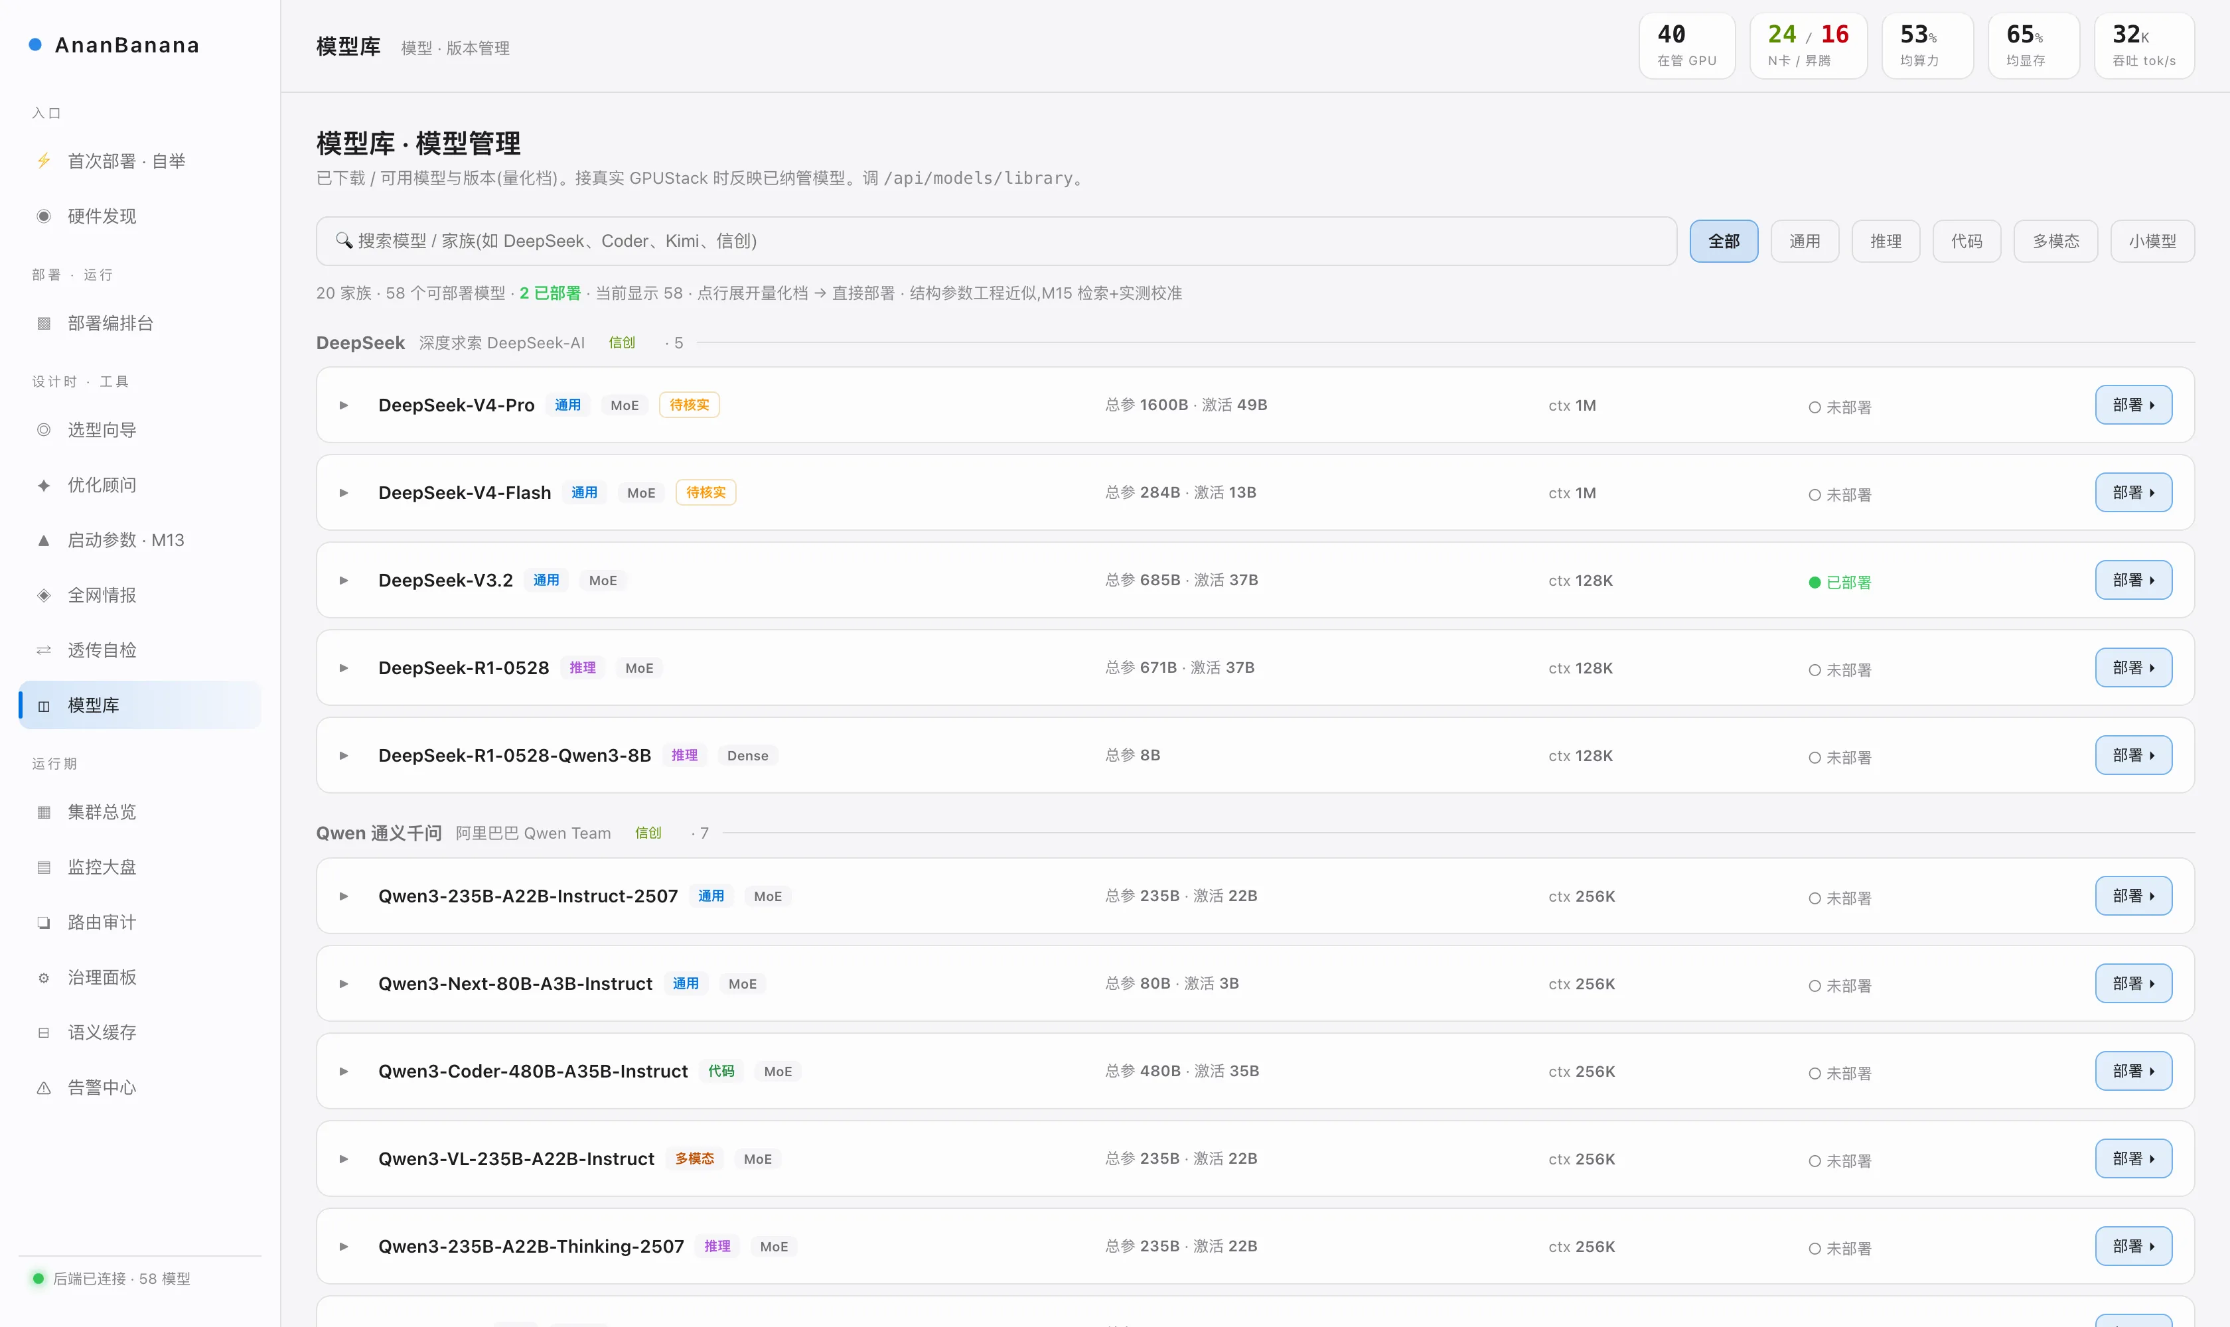The height and width of the screenshot is (1327, 2230).
Task: Focus the 搜索模型 / 家族 search field
Action: 996,241
